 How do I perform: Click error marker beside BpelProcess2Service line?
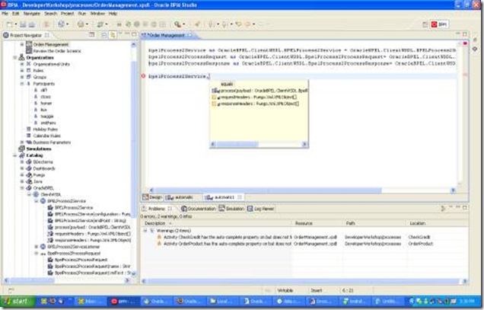[x=143, y=76]
